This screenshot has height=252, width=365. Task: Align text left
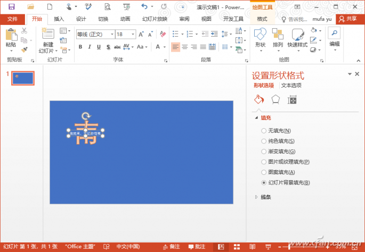click(x=175, y=47)
